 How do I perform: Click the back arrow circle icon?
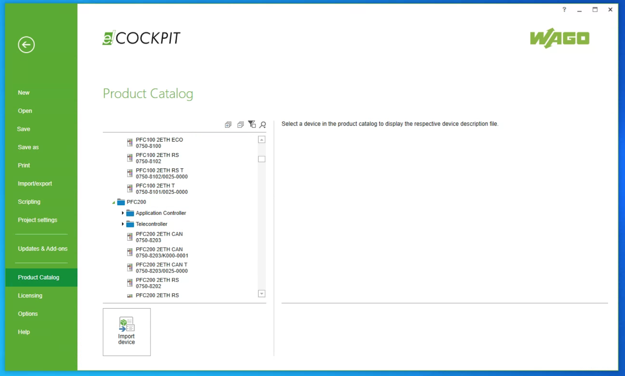click(x=26, y=44)
